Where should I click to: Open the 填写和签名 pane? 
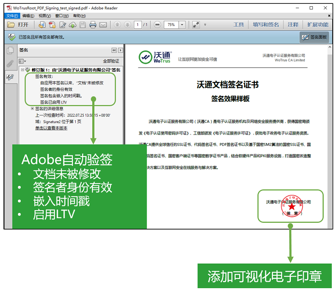[266, 25]
